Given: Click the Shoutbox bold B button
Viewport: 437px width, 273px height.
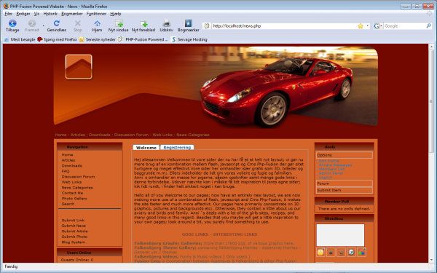Looking at the screenshot, I should coord(331,253).
